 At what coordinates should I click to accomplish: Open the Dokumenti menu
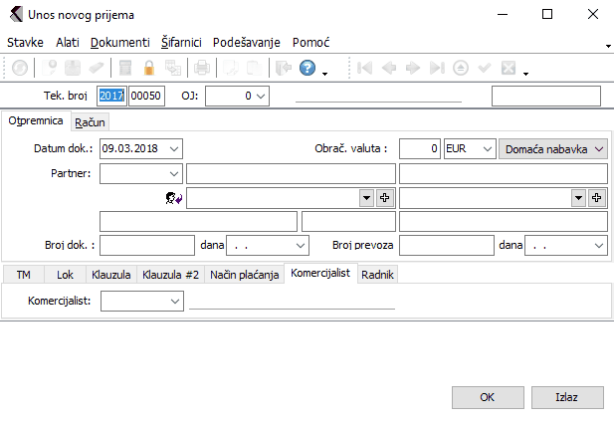[x=119, y=44]
